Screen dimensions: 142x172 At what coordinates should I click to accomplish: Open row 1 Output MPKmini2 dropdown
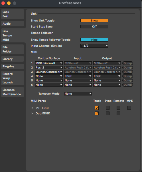tap(107, 63)
